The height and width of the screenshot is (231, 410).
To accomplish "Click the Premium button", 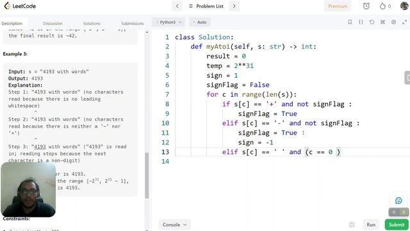I will click(x=338, y=6).
